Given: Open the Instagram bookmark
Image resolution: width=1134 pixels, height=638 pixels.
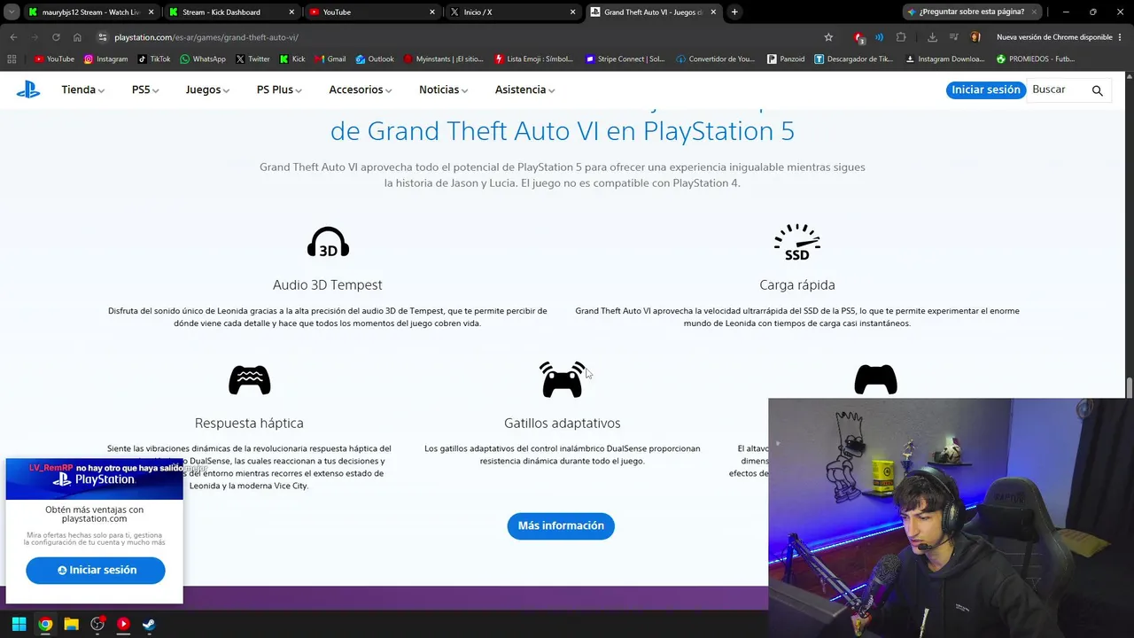Looking at the screenshot, I should (x=106, y=59).
